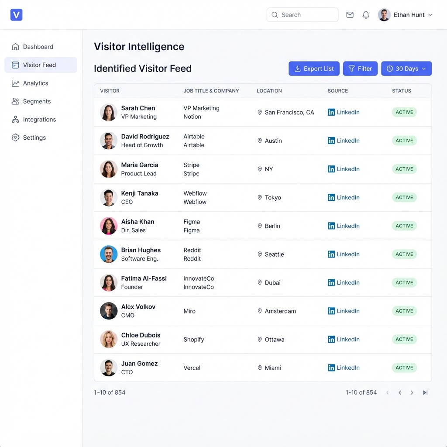Open David Rodriguez's LinkedIn link

pyautogui.click(x=344, y=141)
